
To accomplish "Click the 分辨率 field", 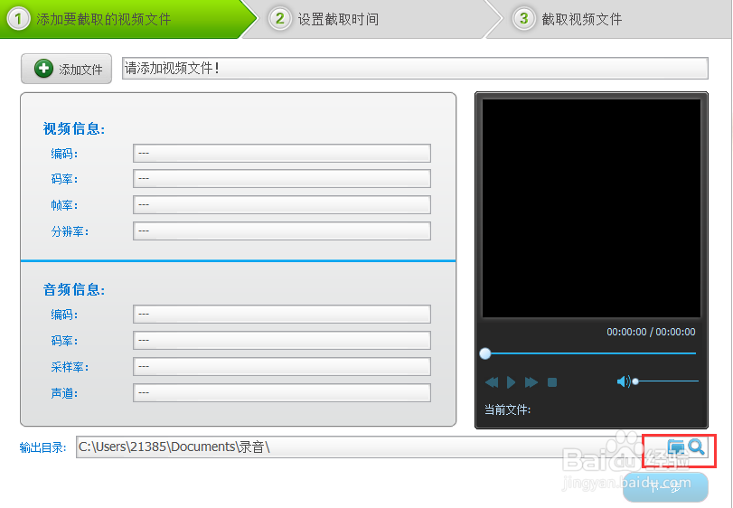I will pos(282,230).
